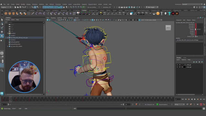Expand the af_Orian_RIG_v05RN node in Outliner
206x116 pixels.
pos(8,46)
